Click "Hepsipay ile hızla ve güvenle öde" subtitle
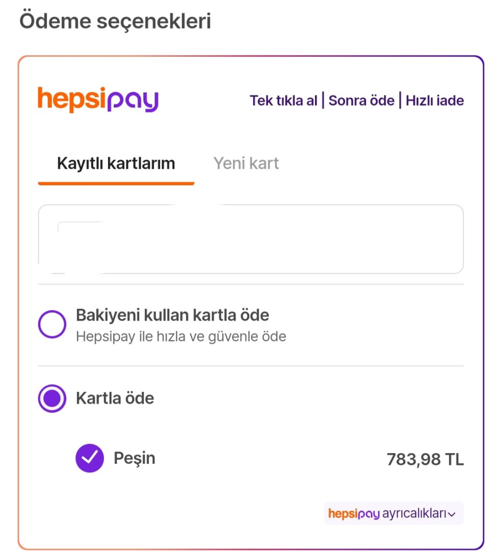Image resolution: width=501 pixels, height=551 pixels. click(x=181, y=337)
